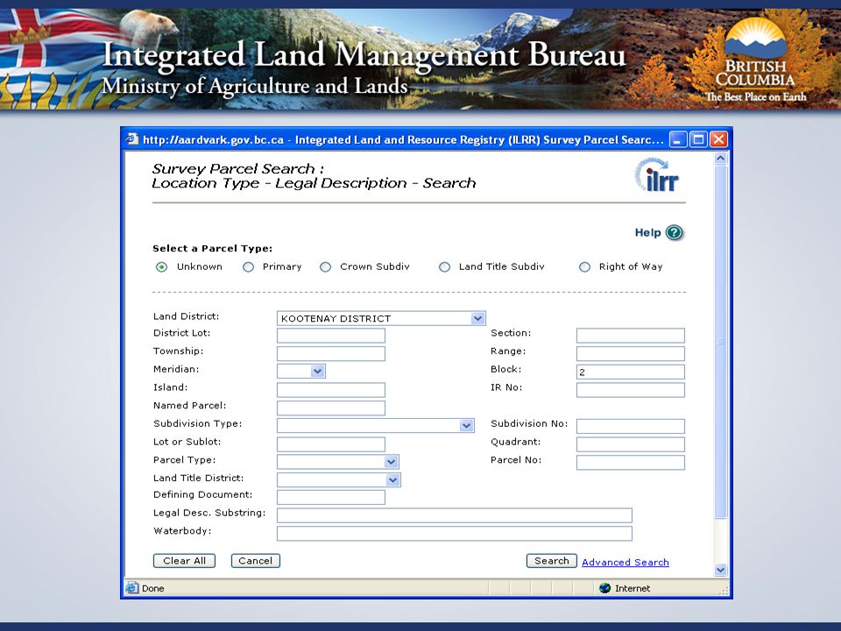The image size is (841, 631).
Task: Select the Unknown parcel type
Action: tap(161, 266)
